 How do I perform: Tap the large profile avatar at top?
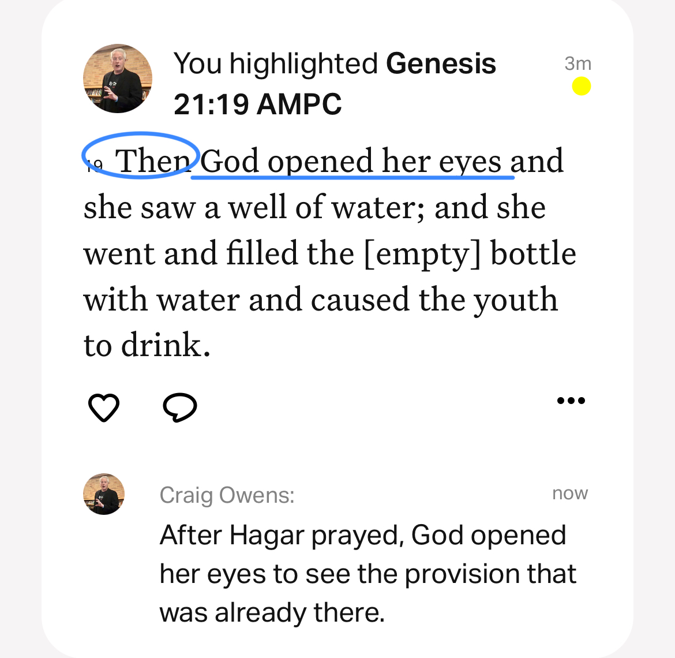point(118,78)
